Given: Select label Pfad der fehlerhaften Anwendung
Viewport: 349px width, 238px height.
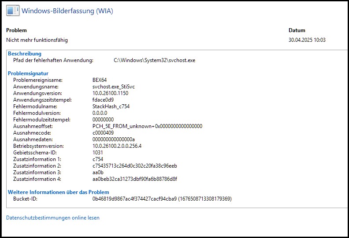Looking at the screenshot, I should pyautogui.click(x=53, y=60).
